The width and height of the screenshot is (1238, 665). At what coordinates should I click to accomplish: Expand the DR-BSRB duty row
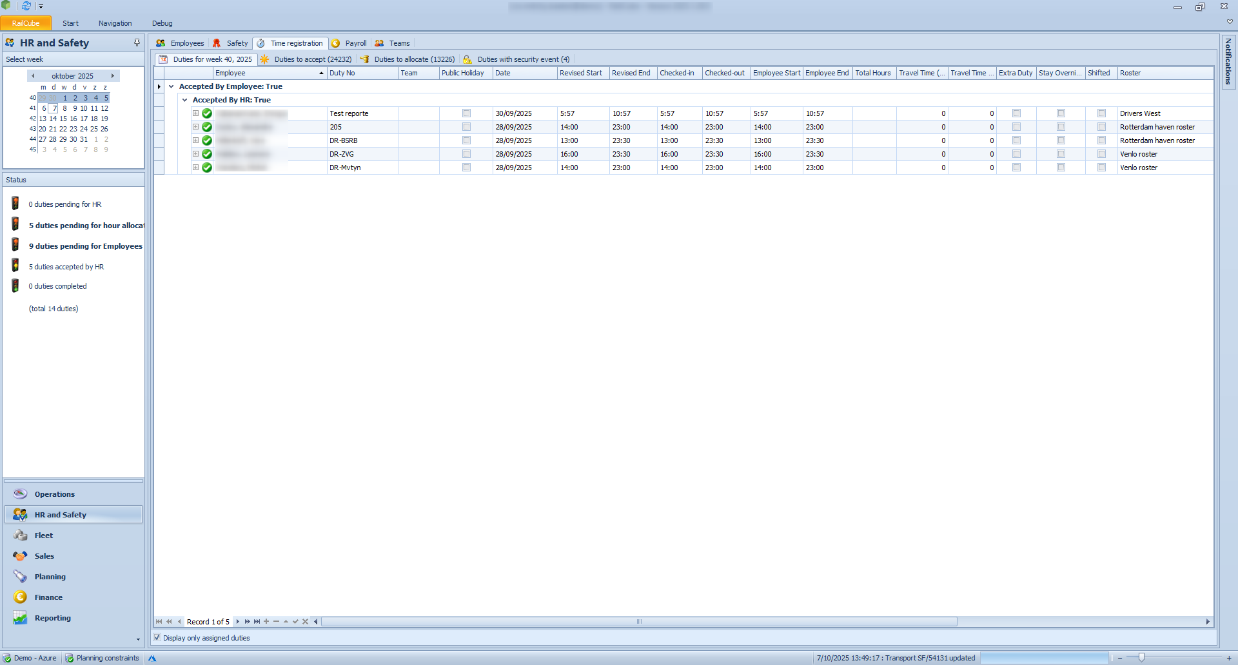[x=195, y=140]
